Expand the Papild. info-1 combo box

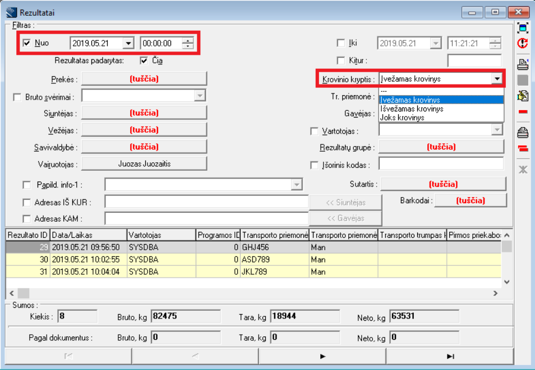click(296, 185)
